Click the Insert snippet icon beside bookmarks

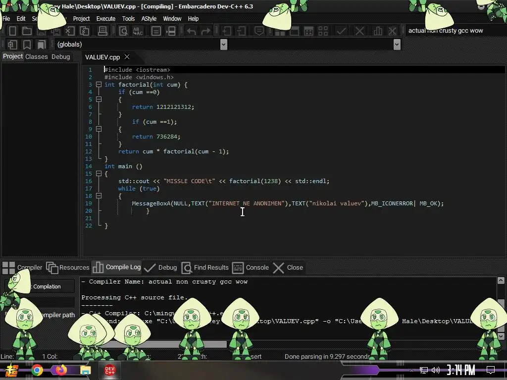(12, 45)
